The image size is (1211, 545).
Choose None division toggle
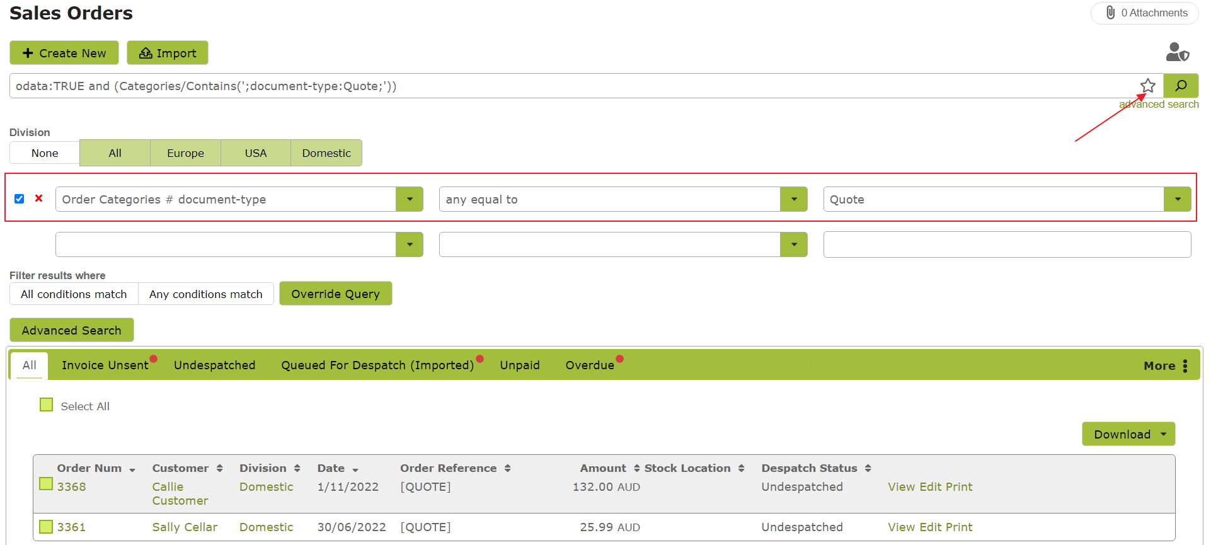(45, 153)
